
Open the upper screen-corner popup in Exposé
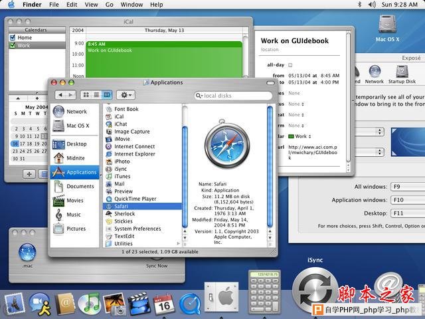(x=371, y=132)
